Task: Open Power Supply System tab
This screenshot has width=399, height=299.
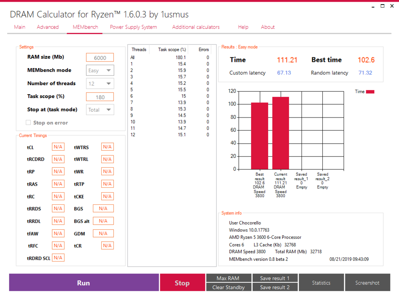Action: pos(133,27)
